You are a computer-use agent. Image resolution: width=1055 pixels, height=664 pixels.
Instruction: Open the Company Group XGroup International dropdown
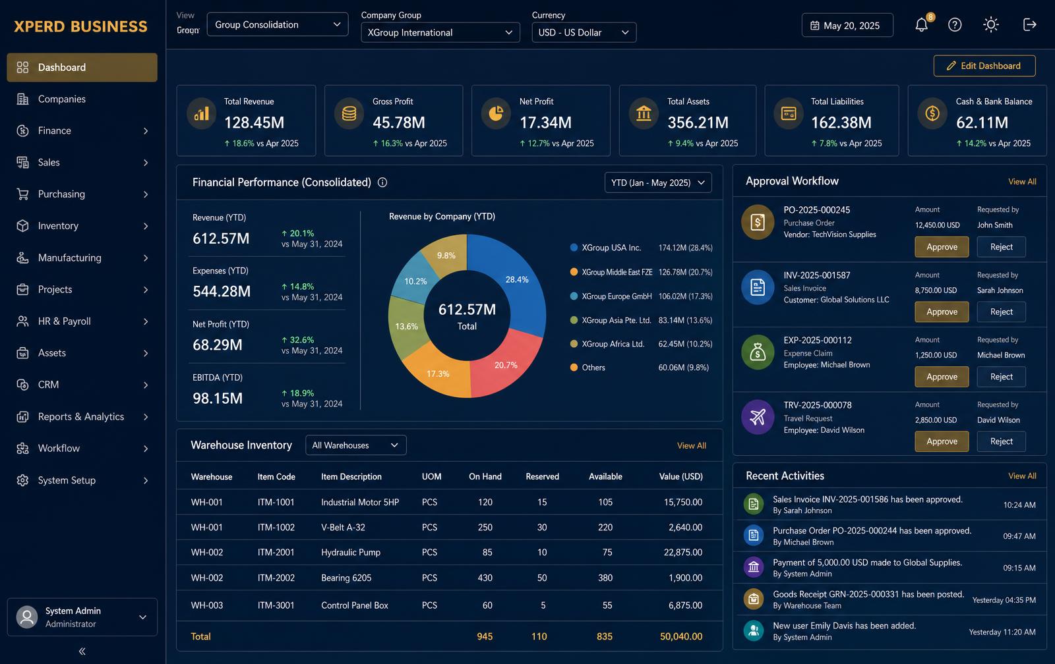coord(440,32)
